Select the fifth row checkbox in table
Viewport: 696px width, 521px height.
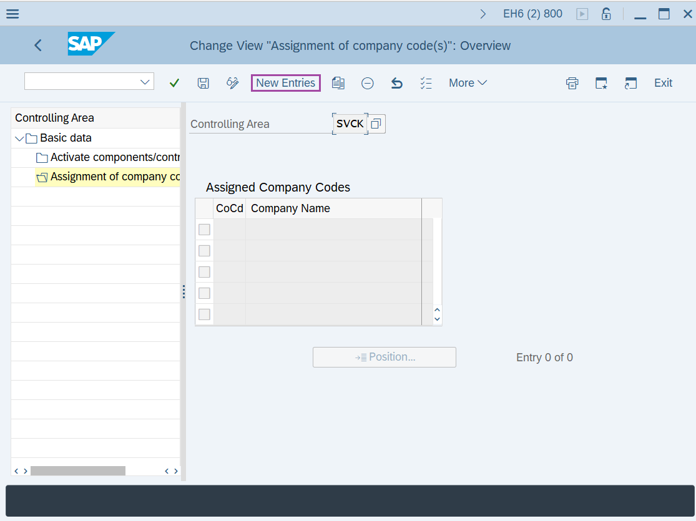[204, 314]
